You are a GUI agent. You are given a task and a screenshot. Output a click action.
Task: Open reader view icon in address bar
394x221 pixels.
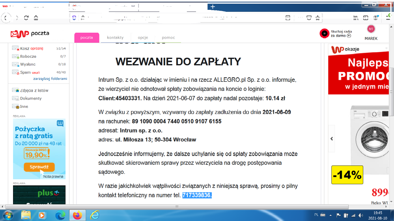pos(288,18)
